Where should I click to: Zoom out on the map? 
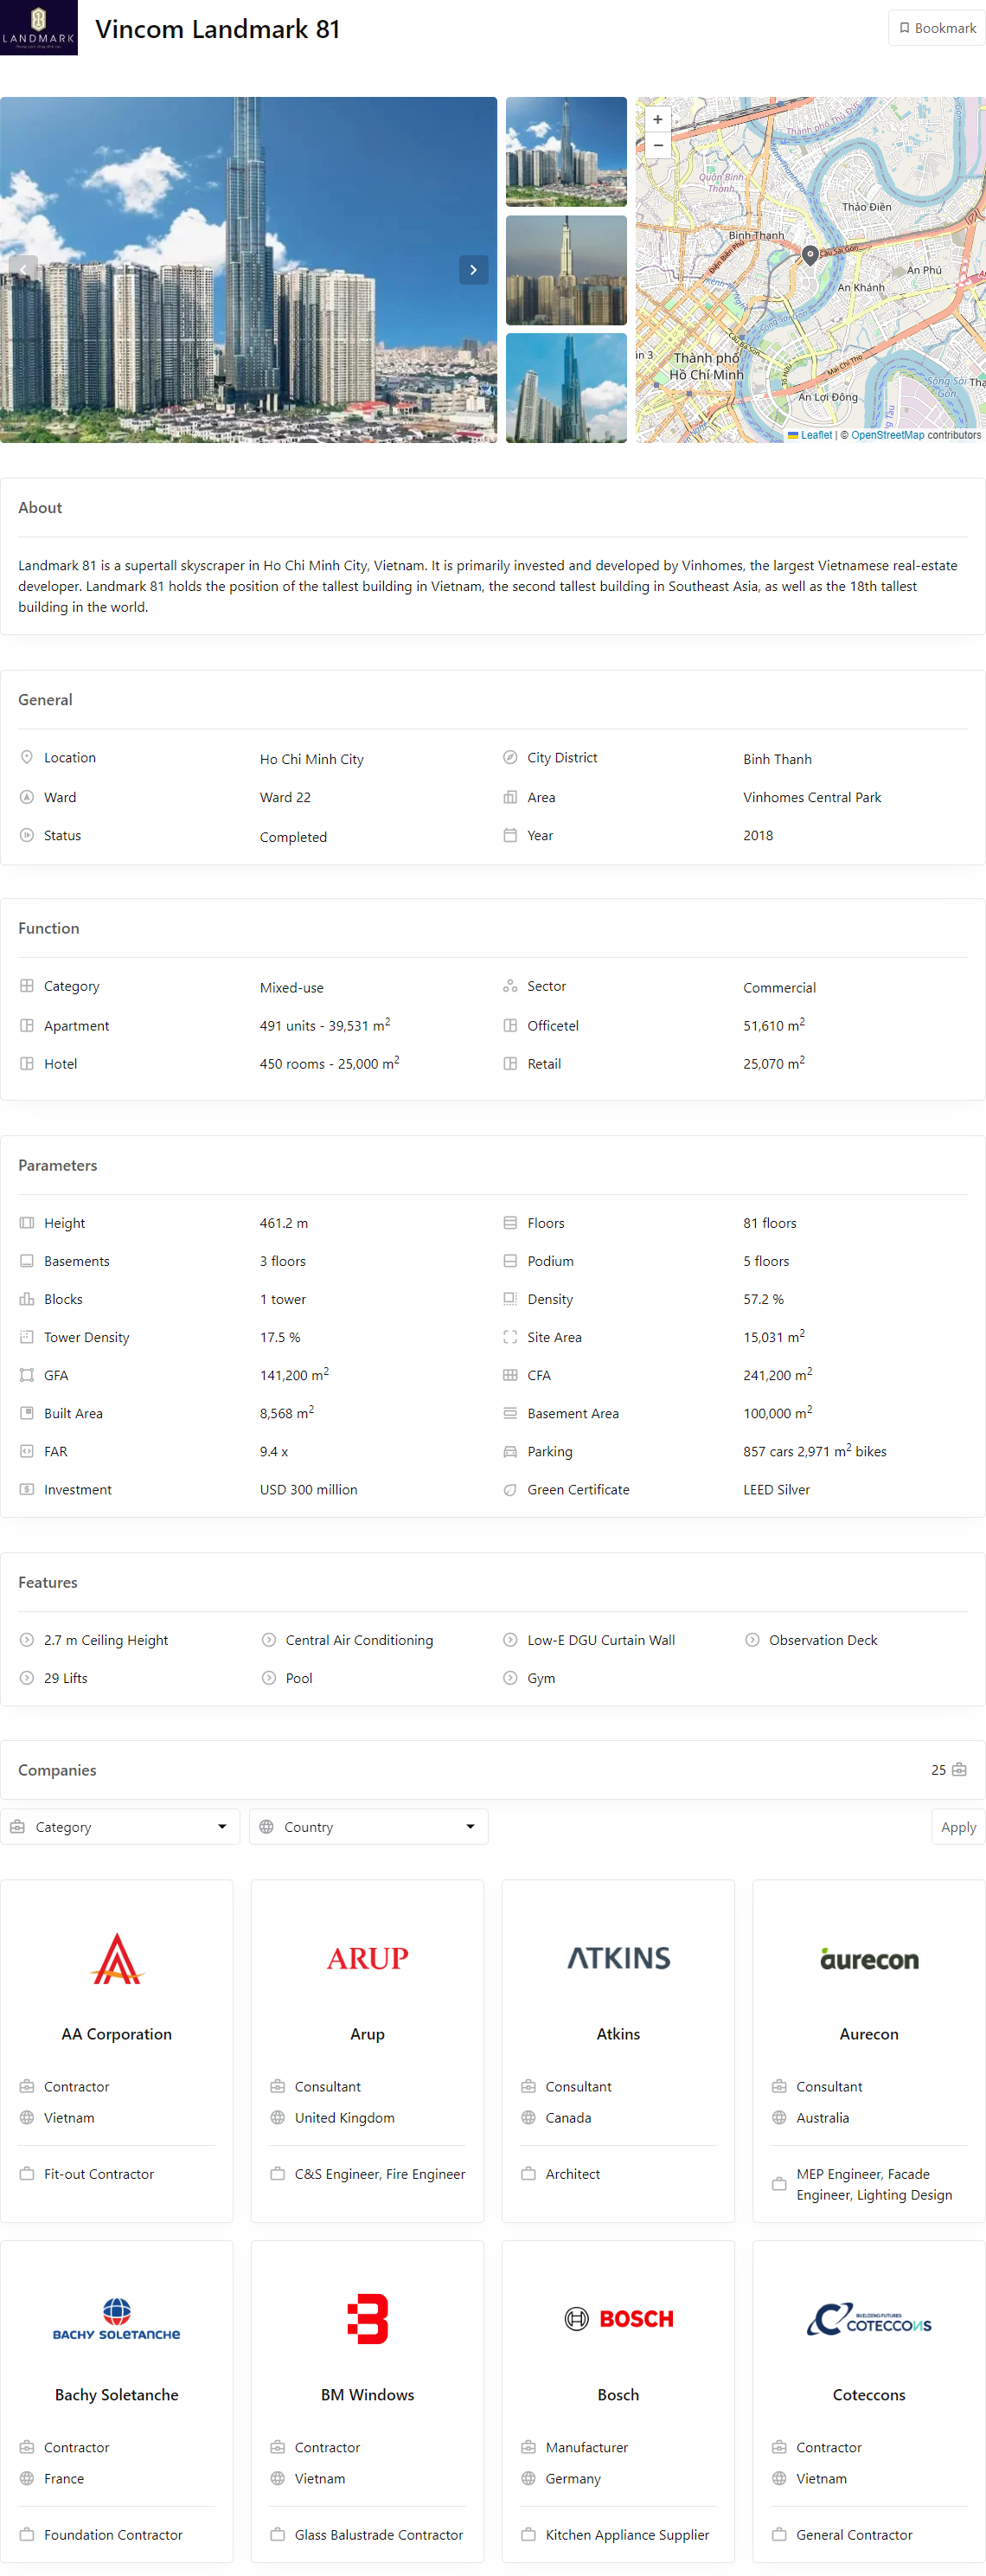click(x=657, y=145)
